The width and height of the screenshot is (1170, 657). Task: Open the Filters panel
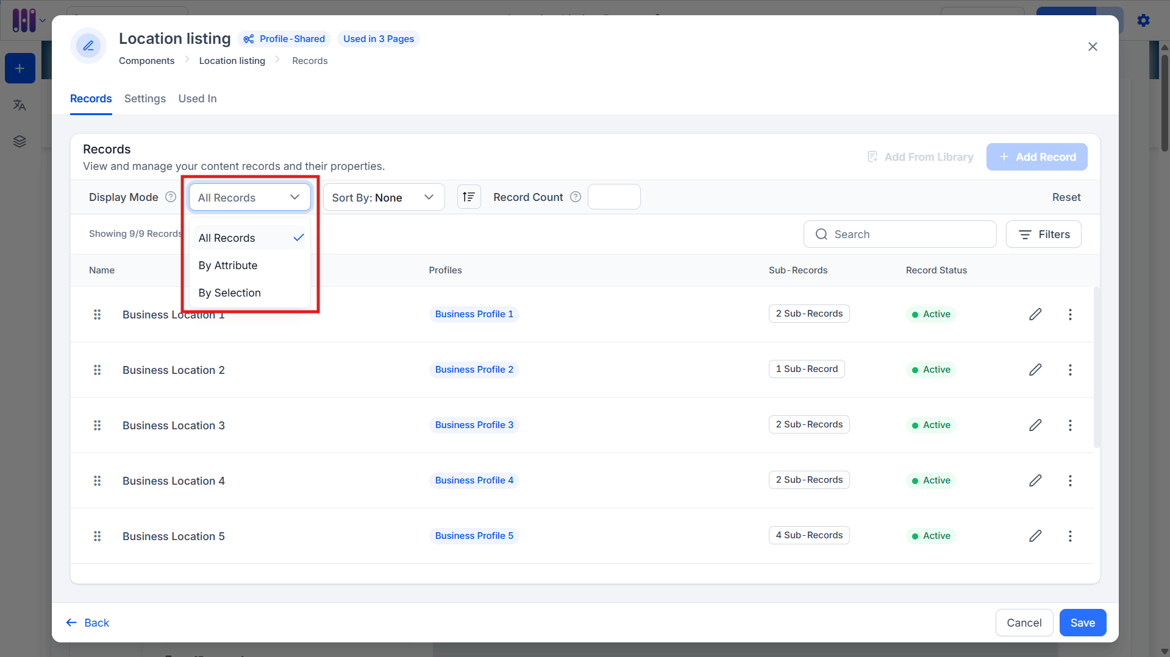coord(1043,234)
